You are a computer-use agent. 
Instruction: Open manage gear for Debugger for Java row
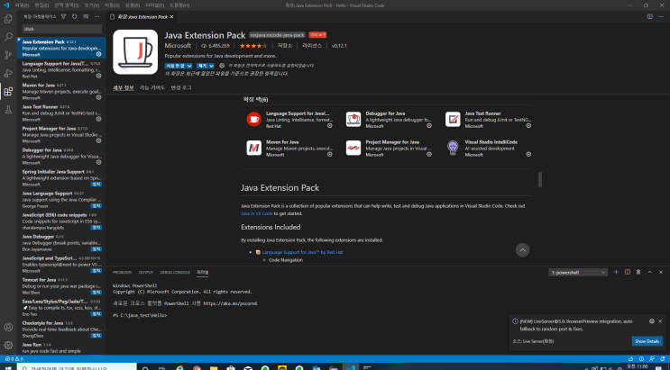coord(98,162)
